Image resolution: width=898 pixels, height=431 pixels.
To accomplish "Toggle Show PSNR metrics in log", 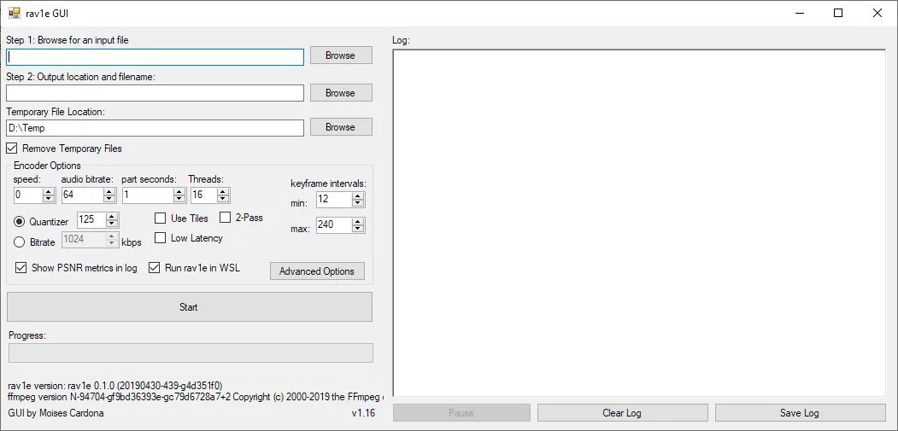I will point(21,267).
